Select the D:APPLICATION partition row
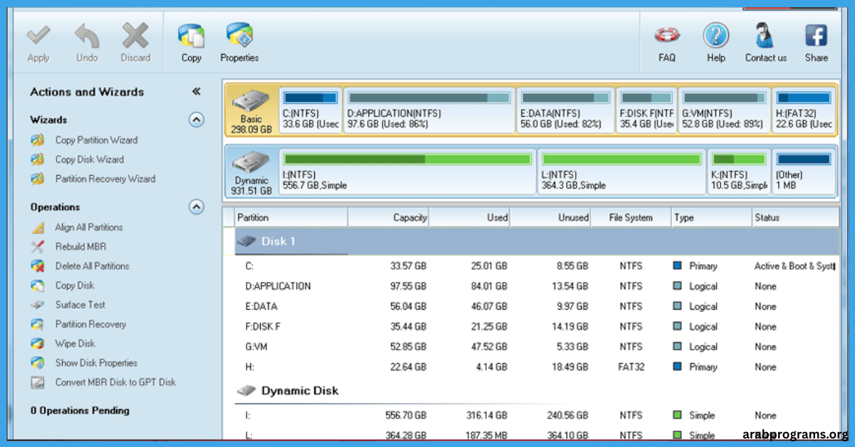Screen dimensions: 855x447 point(537,286)
